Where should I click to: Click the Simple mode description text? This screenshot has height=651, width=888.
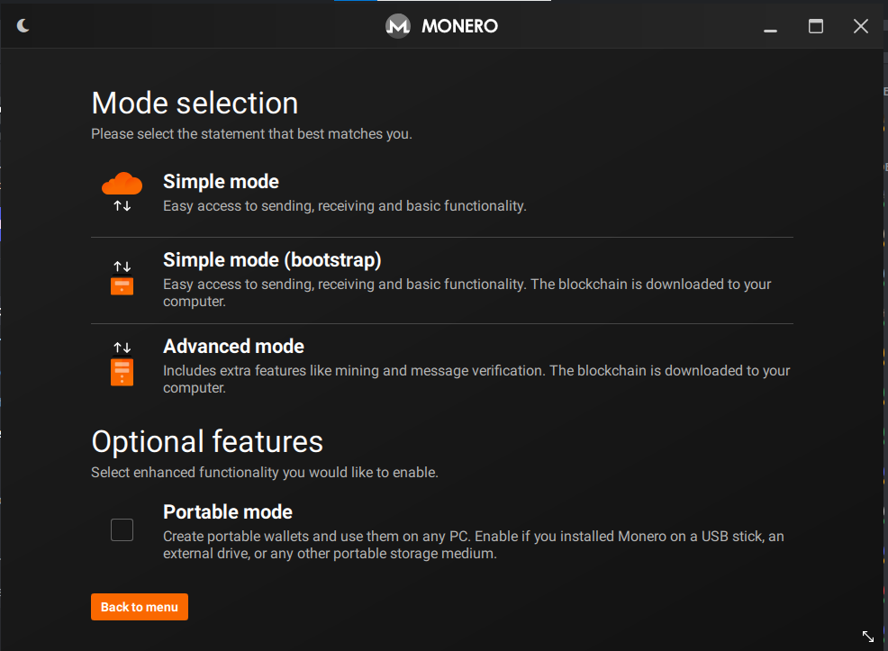tap(344, 206)
